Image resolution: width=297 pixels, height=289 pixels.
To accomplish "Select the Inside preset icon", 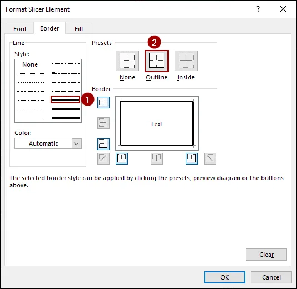I will click(186, 61).
